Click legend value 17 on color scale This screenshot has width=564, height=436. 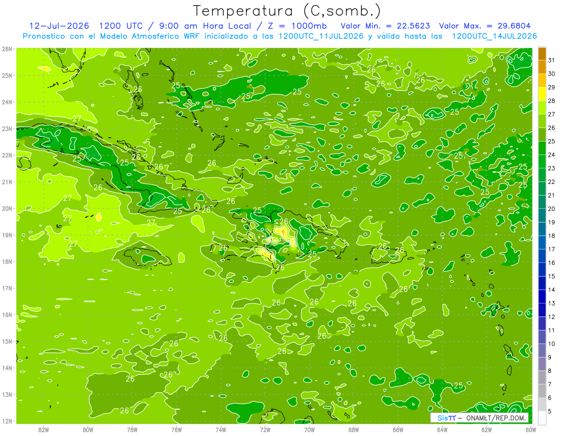pyautogui.click(x=551, y=249)
